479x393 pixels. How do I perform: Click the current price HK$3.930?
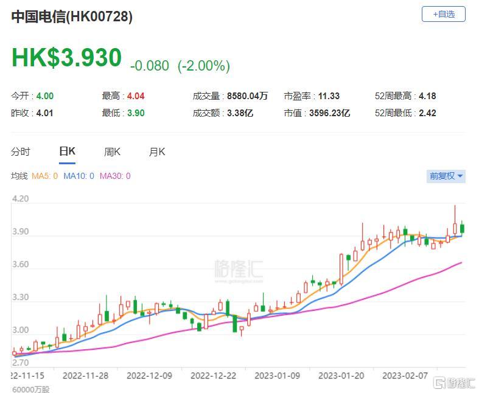tap(66, 57)
